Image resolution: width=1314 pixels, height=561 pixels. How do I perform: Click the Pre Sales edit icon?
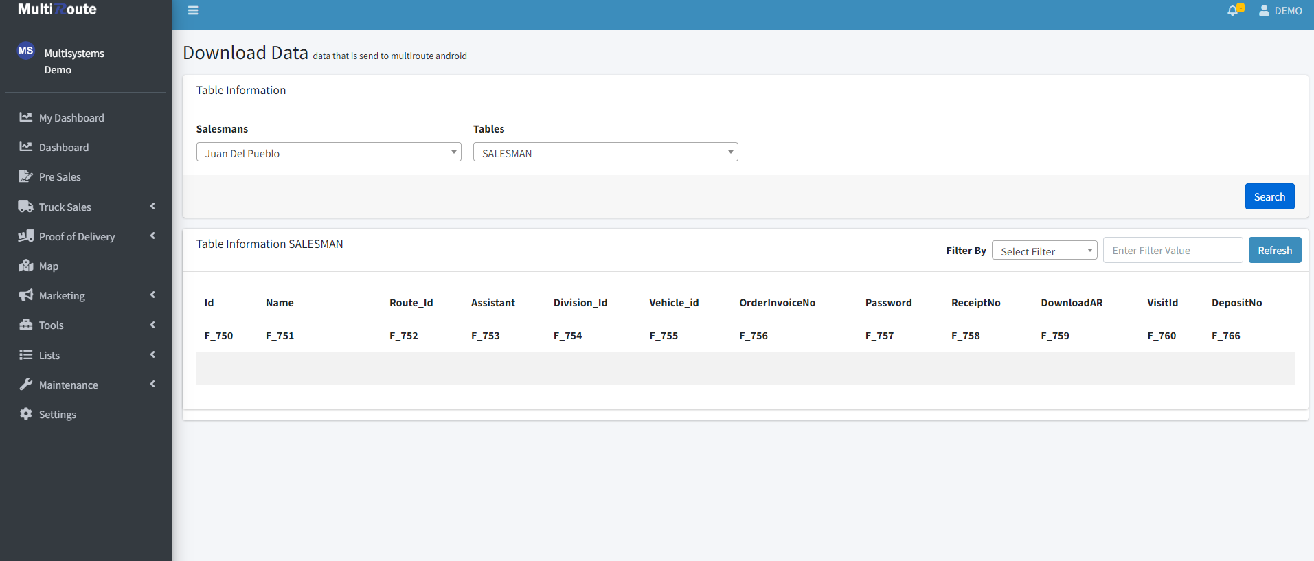(26, 176)
